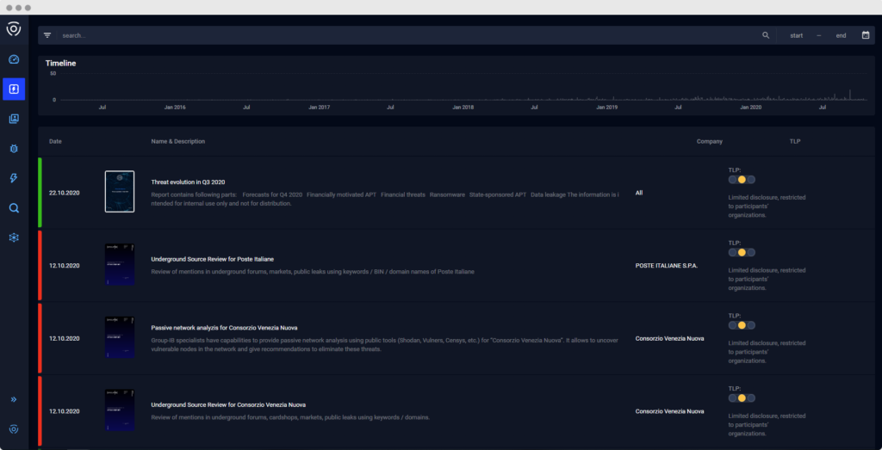
Task: Click the Company column header
Action: coord(709,141)
